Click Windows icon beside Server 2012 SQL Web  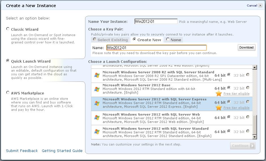click(x=97, y=117)
